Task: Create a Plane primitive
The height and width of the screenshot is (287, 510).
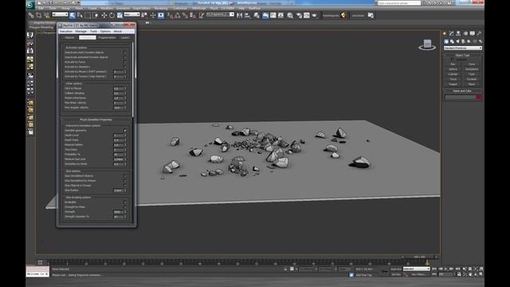Action: click(471, 85)
